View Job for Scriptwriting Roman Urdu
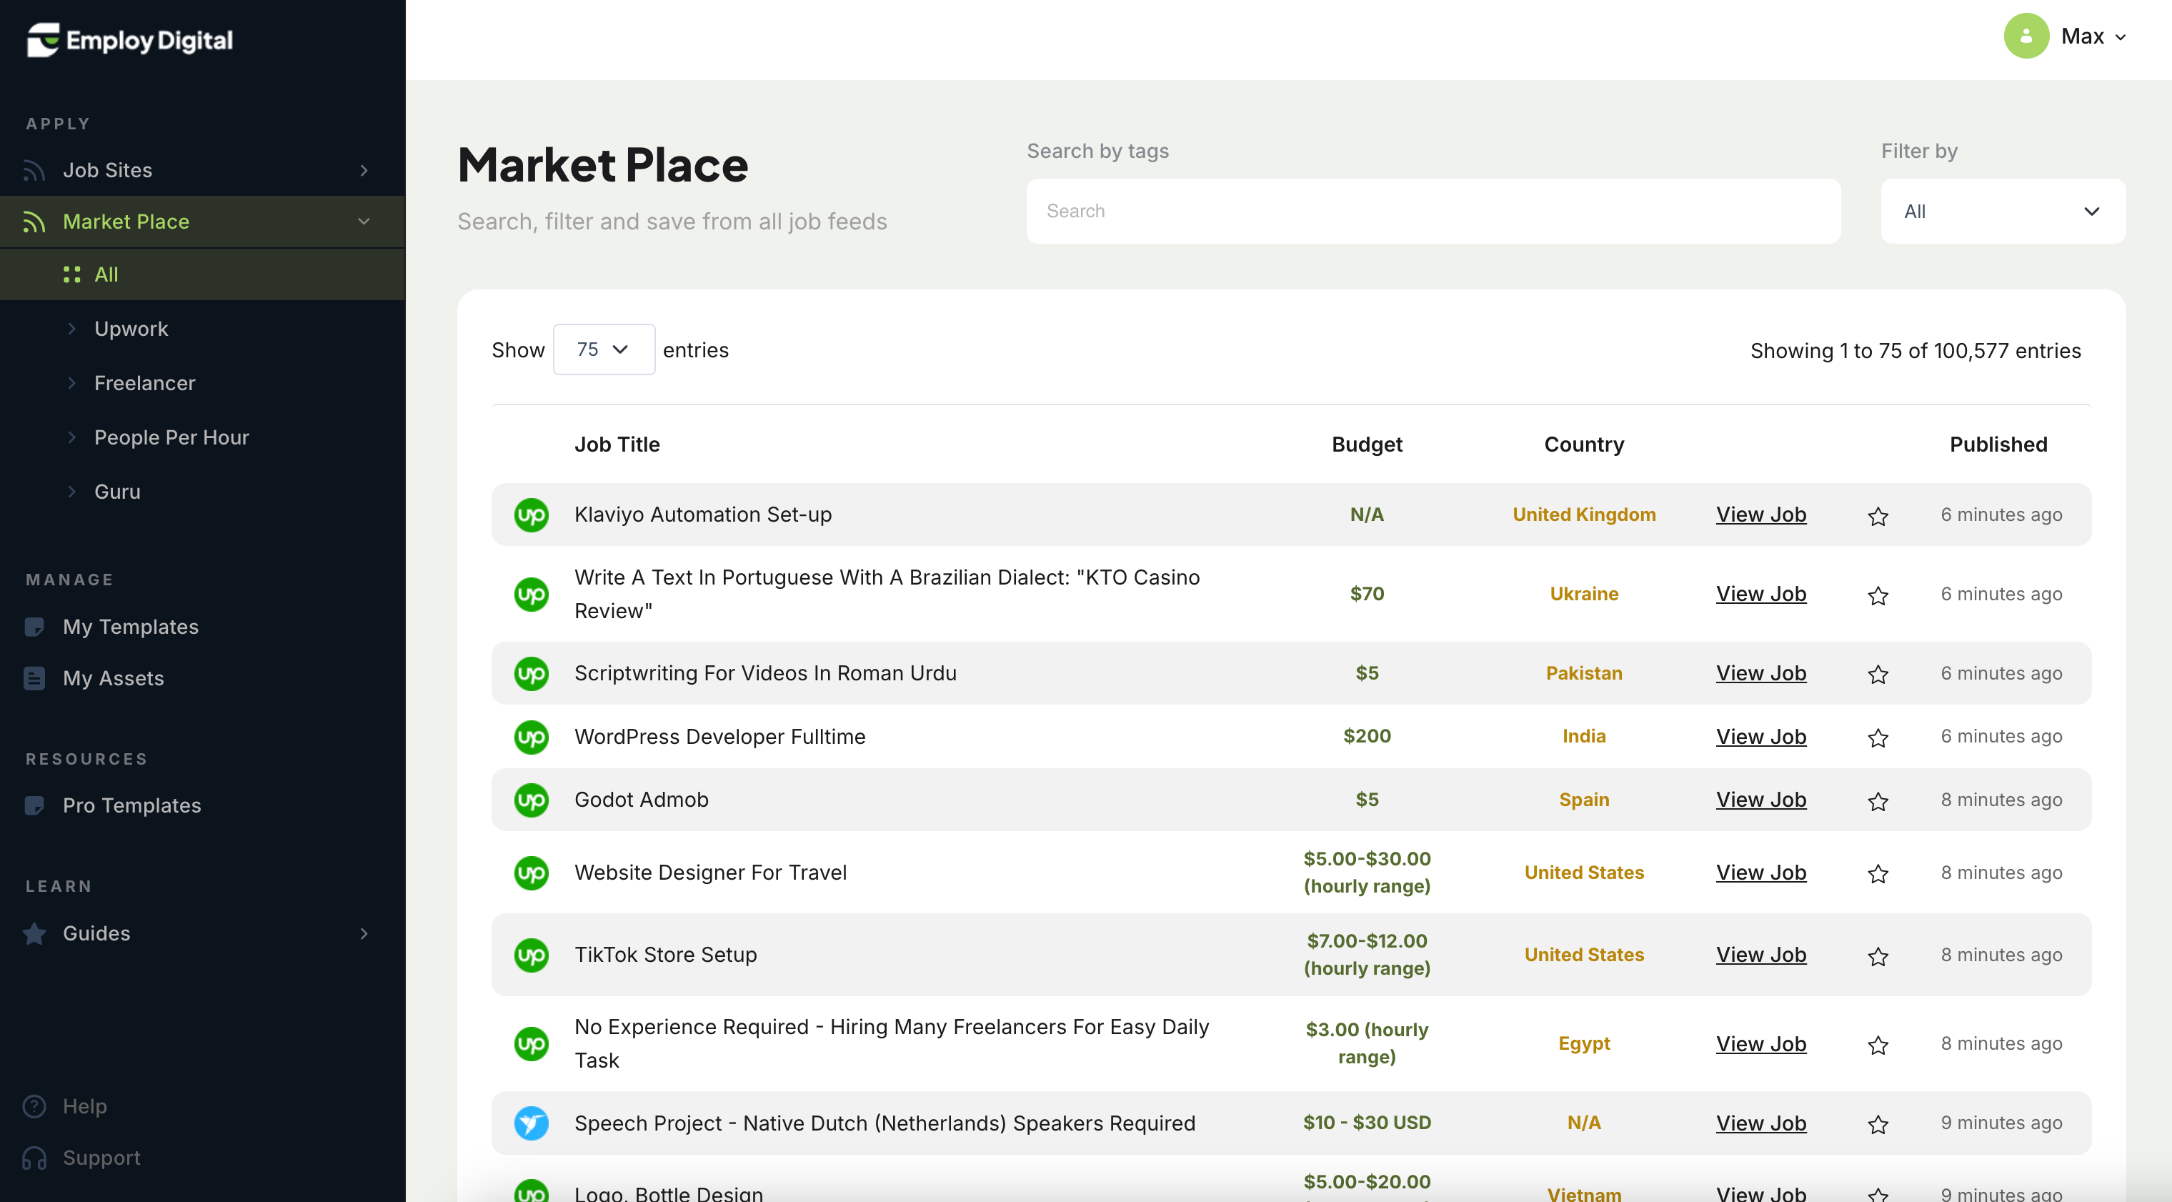Image resolution: width=2172 pixels, height=1202 pixels. coord(1760,673)
